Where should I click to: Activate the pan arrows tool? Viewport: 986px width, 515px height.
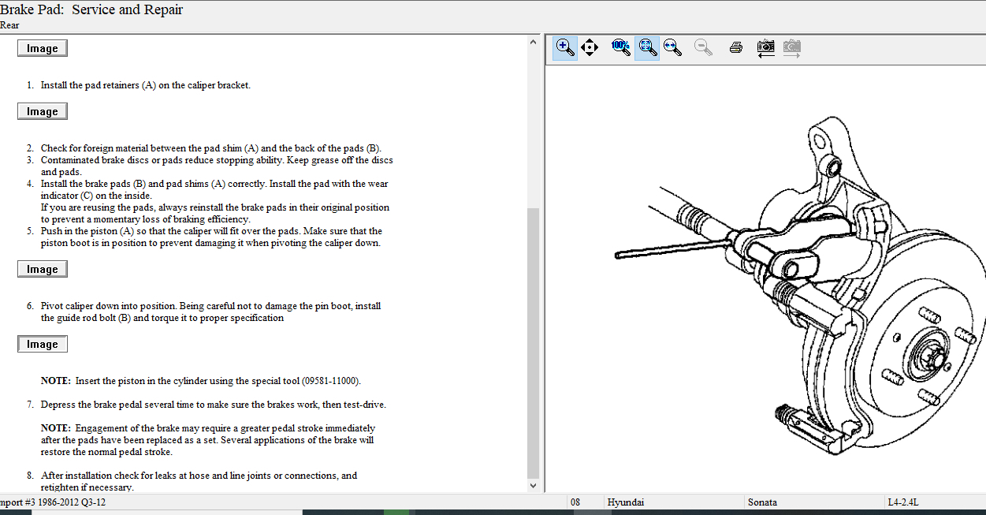click(x=590, y=47)
